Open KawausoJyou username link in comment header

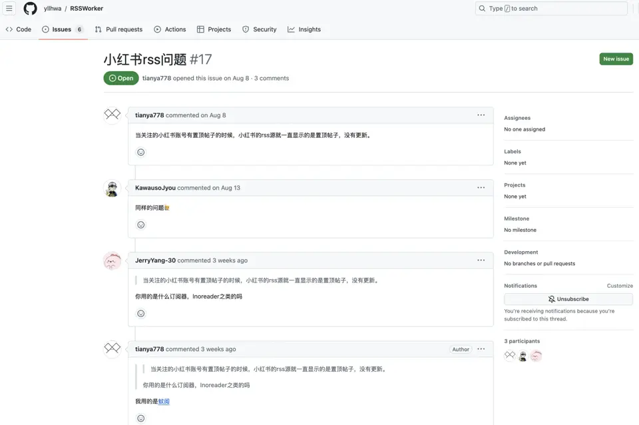155,188
